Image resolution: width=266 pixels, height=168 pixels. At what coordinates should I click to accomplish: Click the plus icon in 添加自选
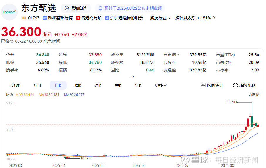tap(67, 8)
